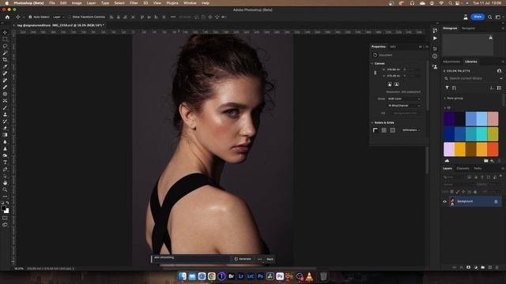The height and width of the screenshot is (284, 506).
Task: Go back from COLOR PALETTE library
Action: (444, 71)
